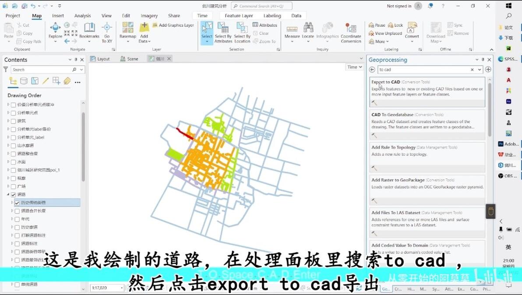This screenshot has width=522, height=295.
Task: Open the map scale dropdown 1:17,020
Action: (122, 288)
